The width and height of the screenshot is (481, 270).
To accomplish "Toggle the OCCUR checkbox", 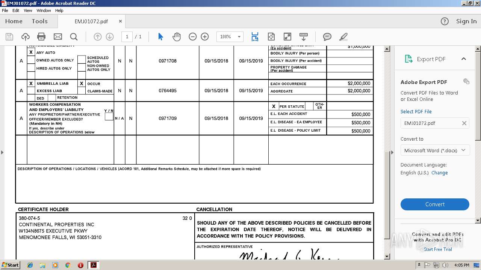I will (x=82, y=84).
